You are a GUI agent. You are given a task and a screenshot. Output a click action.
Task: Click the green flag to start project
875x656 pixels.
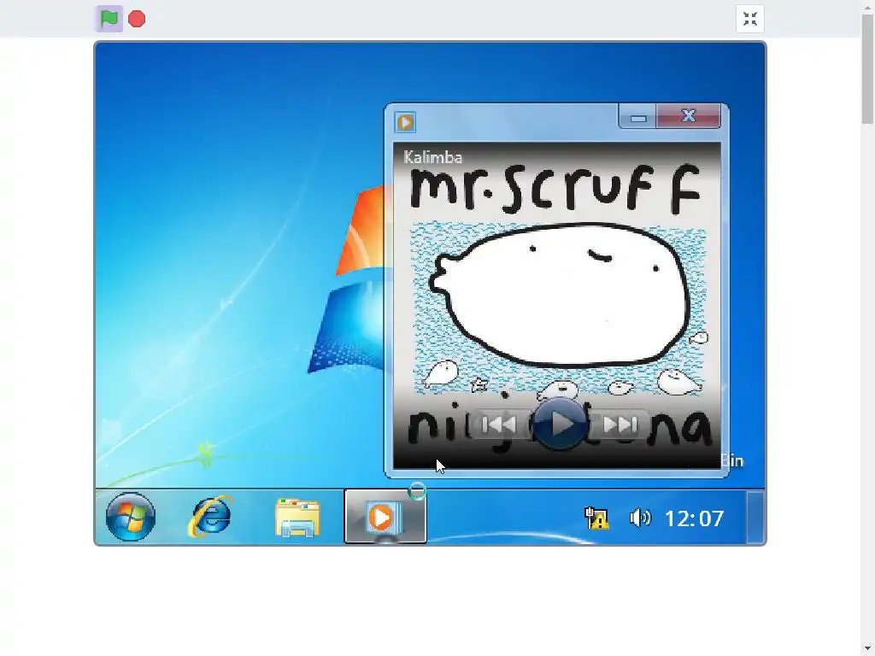[109, 19]
